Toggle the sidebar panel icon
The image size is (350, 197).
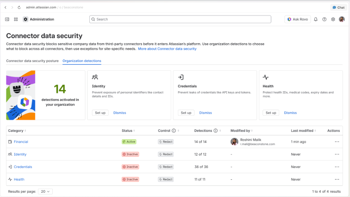(x=7, y=19)
